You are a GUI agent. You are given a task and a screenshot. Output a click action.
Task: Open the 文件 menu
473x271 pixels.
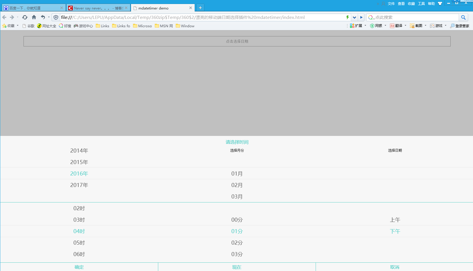coord(391,4)
